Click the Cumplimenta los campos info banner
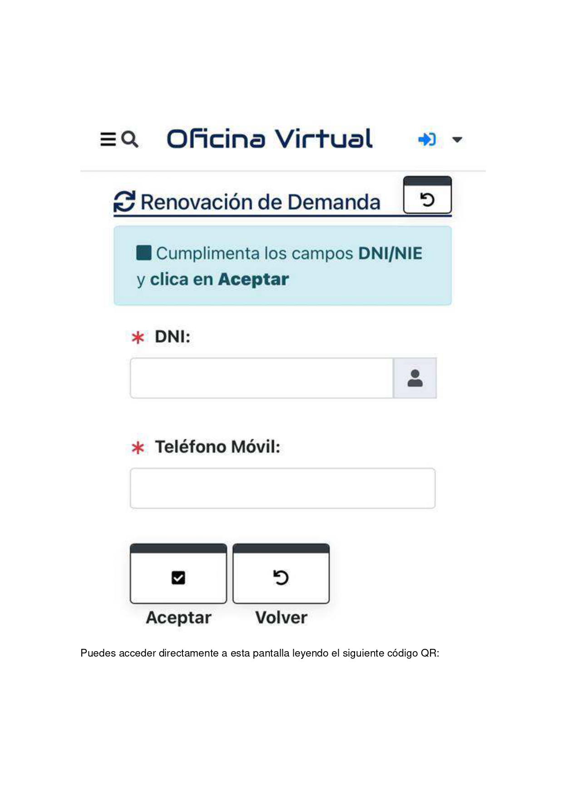The image size is (563, 798). [x=282, y=266]
